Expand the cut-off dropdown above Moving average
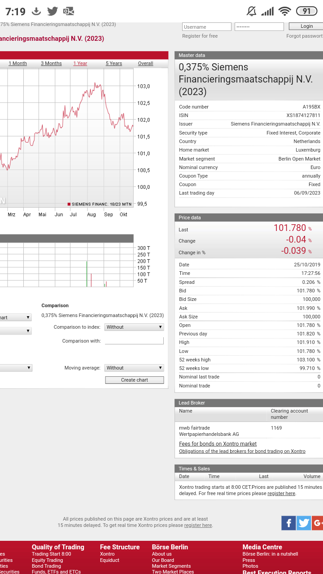The height and width of the screenshot is (574, 323). click(16, 368)
